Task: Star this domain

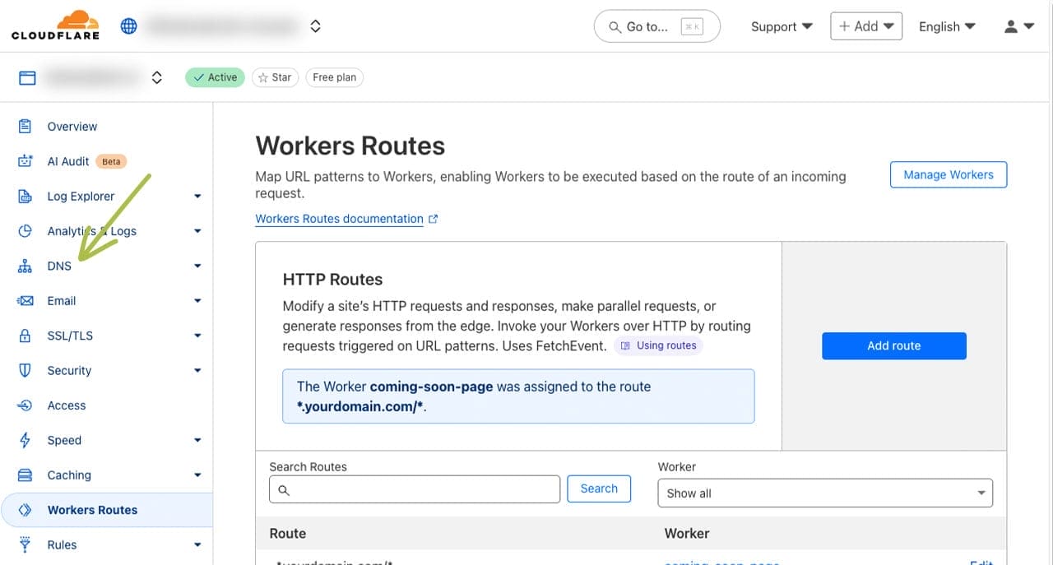Action: click(x=275, y=77)
